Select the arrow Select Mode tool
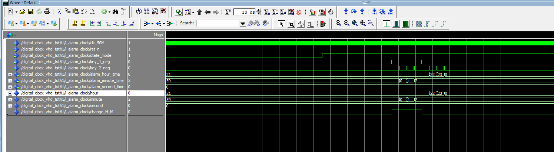The width and height of the screenshot is (554, 152). 281,24
